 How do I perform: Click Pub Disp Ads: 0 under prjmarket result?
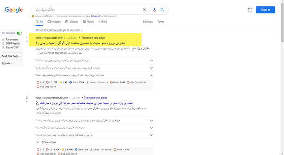tap(67, 154)
